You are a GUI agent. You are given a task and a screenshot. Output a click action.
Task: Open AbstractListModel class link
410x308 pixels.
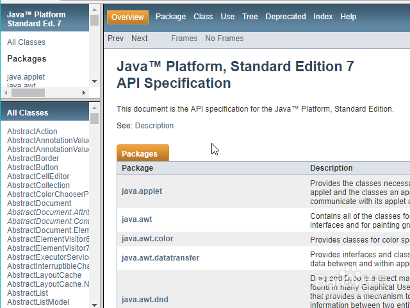[37, 302]
